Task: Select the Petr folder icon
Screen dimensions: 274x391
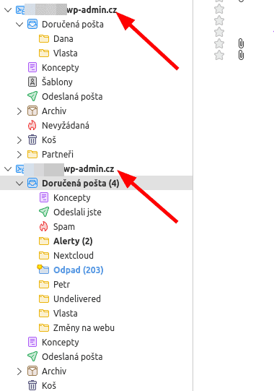Action: tap(44, 285)
